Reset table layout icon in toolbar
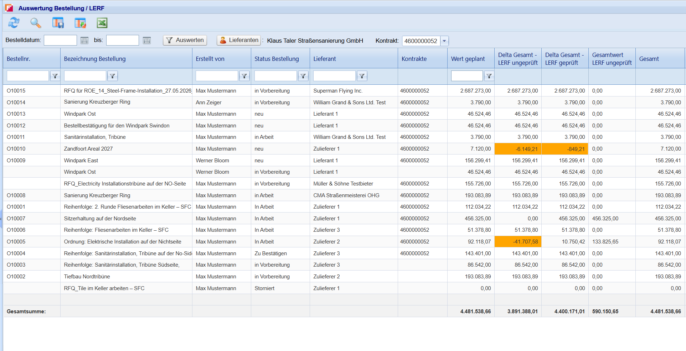The height and width of the screenshot is (351, 686). (80, 23)
